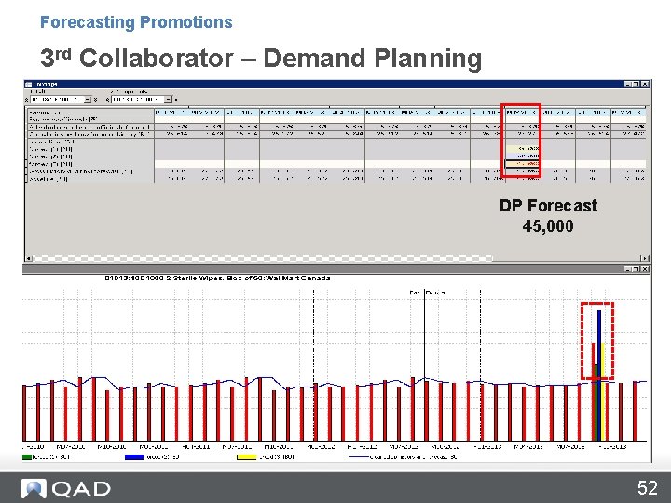Click slide number 52
671x503 pixels.
648,488
